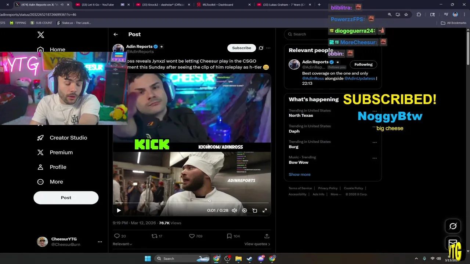Open Windows Start menu

coord(148,258)
